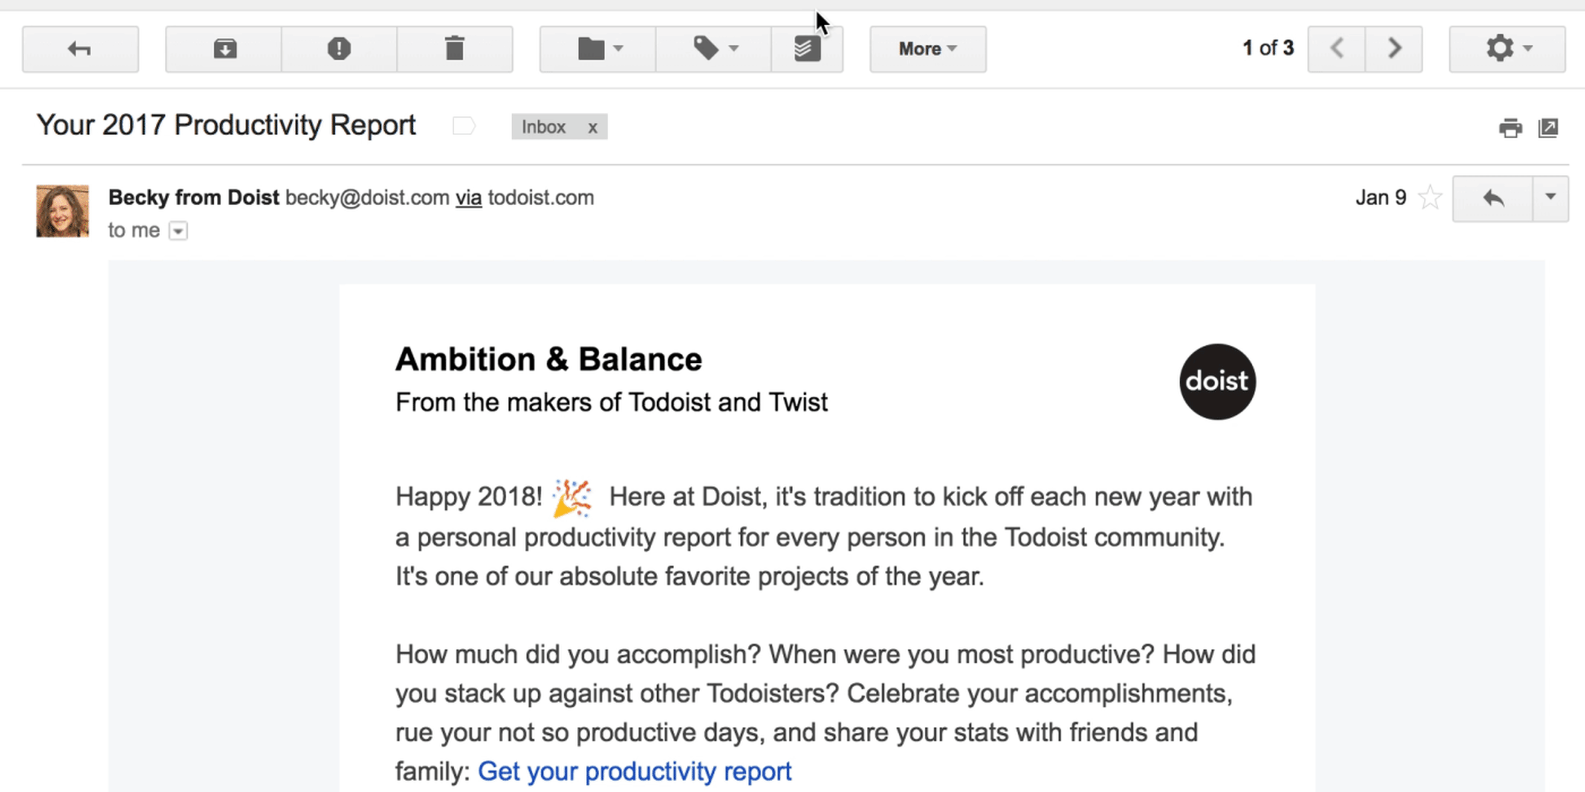Open more reply options dropdown arrow
This screenshot has height=792, width=1585.
(x=1551, y=198)
